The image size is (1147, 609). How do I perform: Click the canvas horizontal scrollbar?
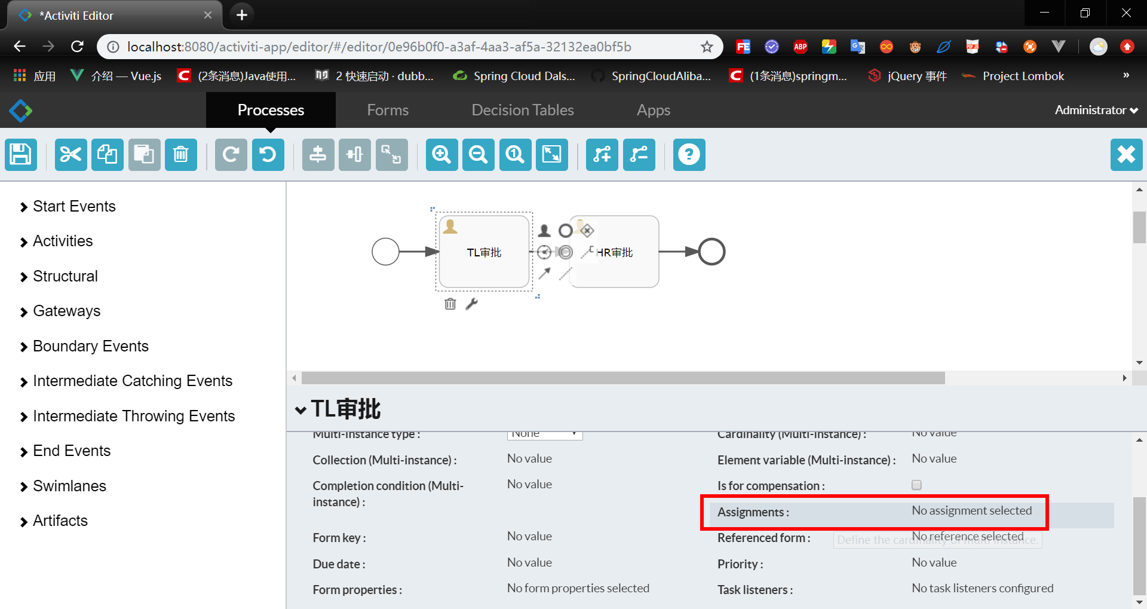[x=623, y=378]
